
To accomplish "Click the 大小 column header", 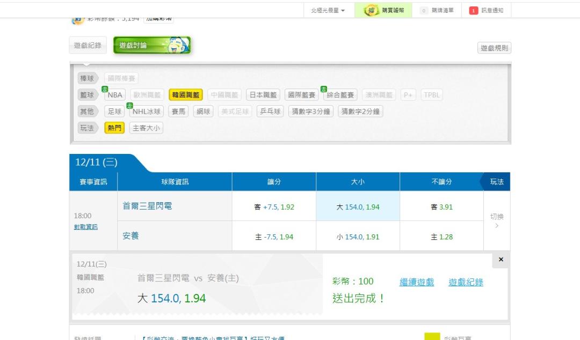I will [x=358, y=182].
